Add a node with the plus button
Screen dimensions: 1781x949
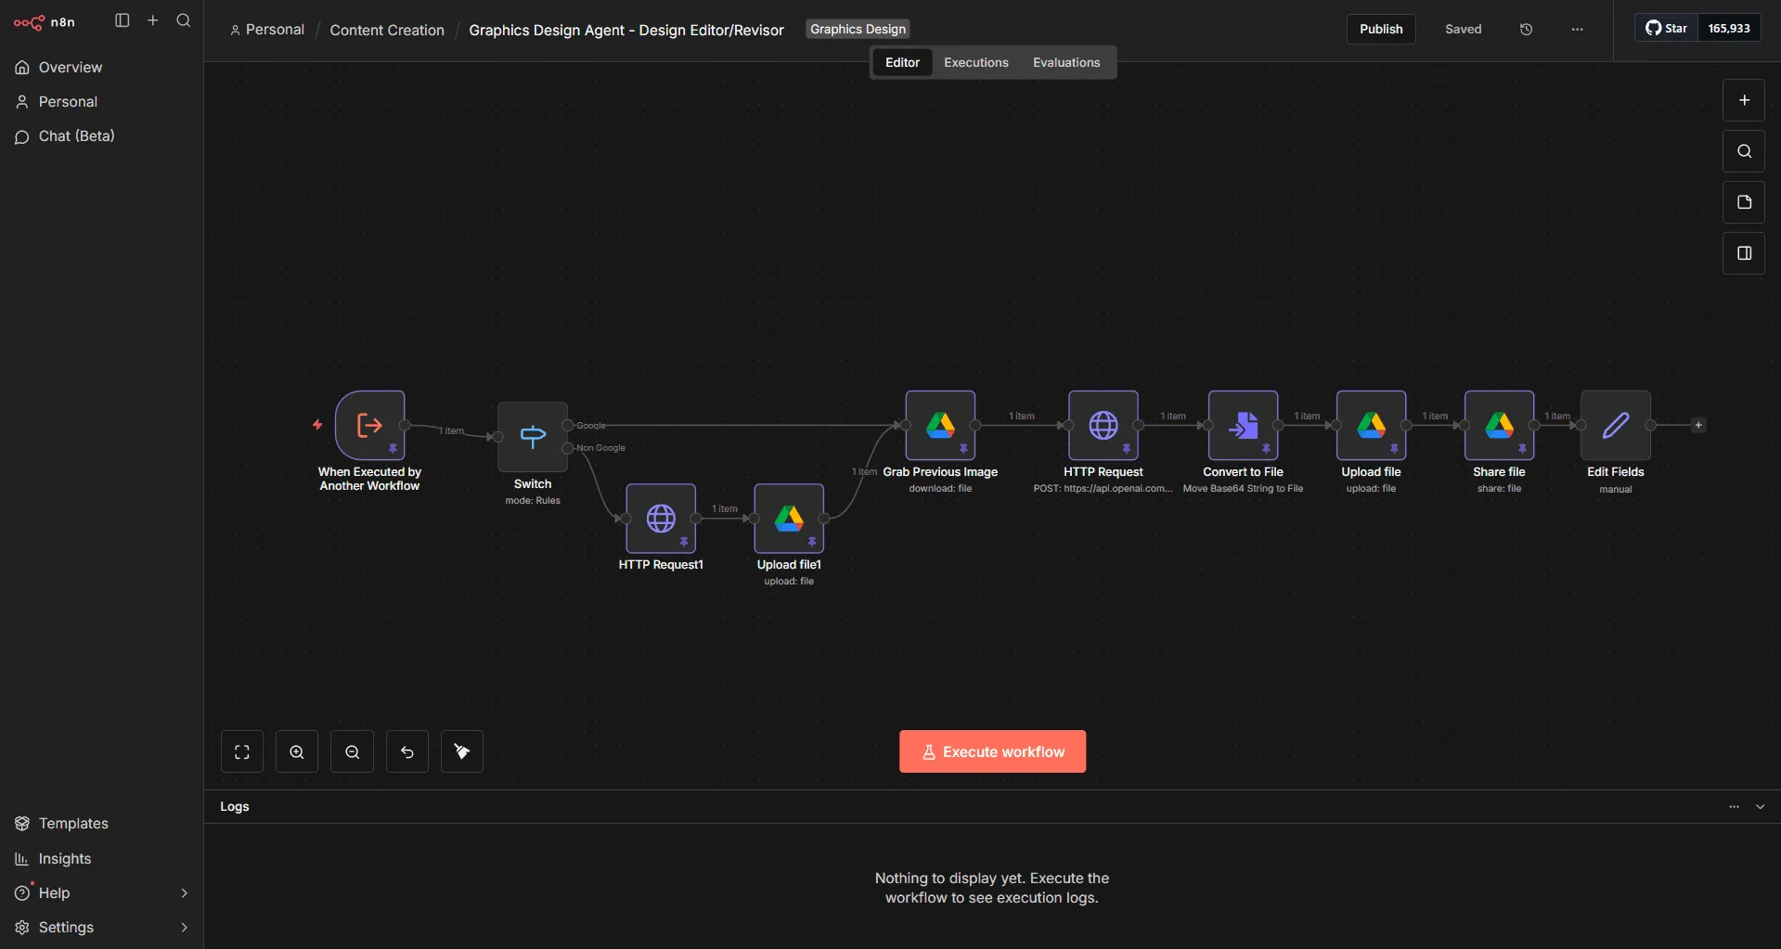[1744, 100]
